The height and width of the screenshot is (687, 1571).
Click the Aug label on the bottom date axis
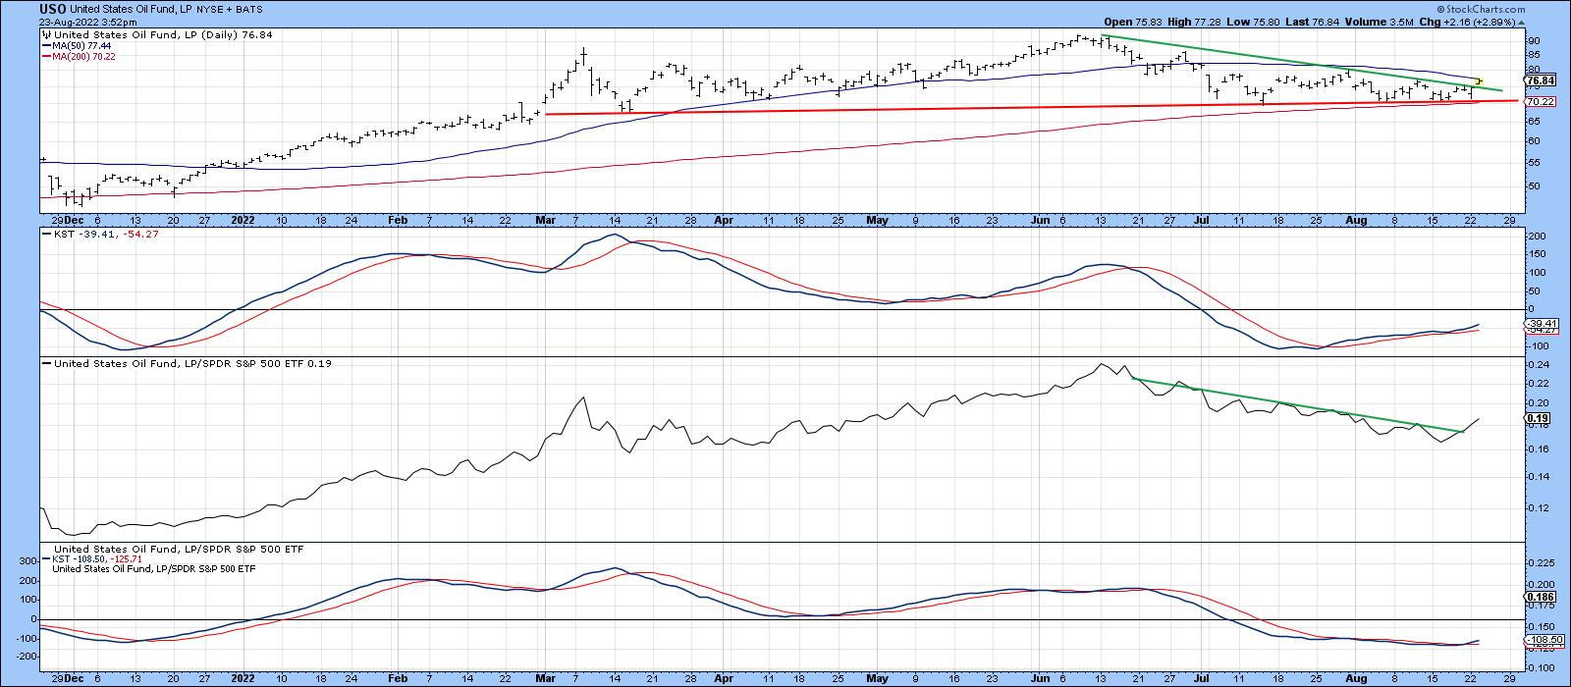(x=1355, y=679)
